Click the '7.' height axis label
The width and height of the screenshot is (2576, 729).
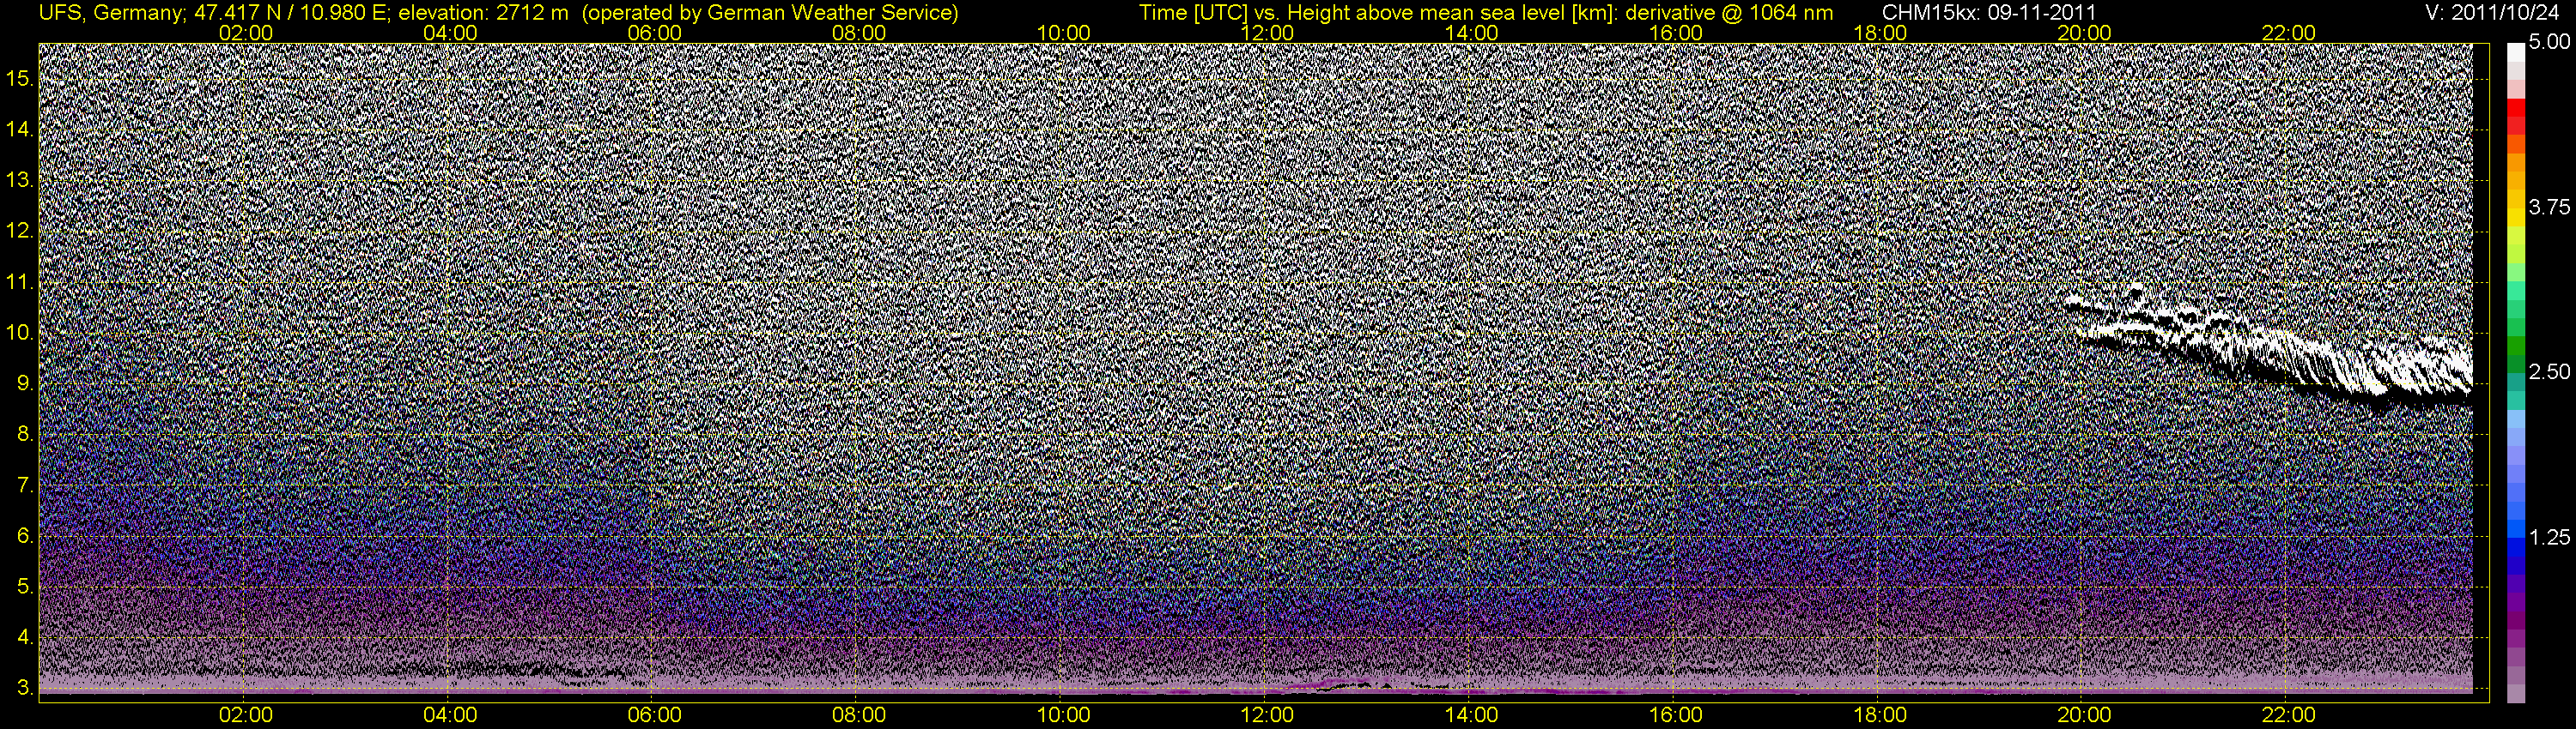coord(25,485)
